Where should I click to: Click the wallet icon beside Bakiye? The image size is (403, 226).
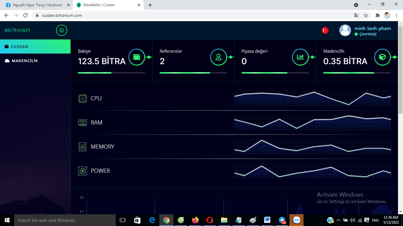137,57
